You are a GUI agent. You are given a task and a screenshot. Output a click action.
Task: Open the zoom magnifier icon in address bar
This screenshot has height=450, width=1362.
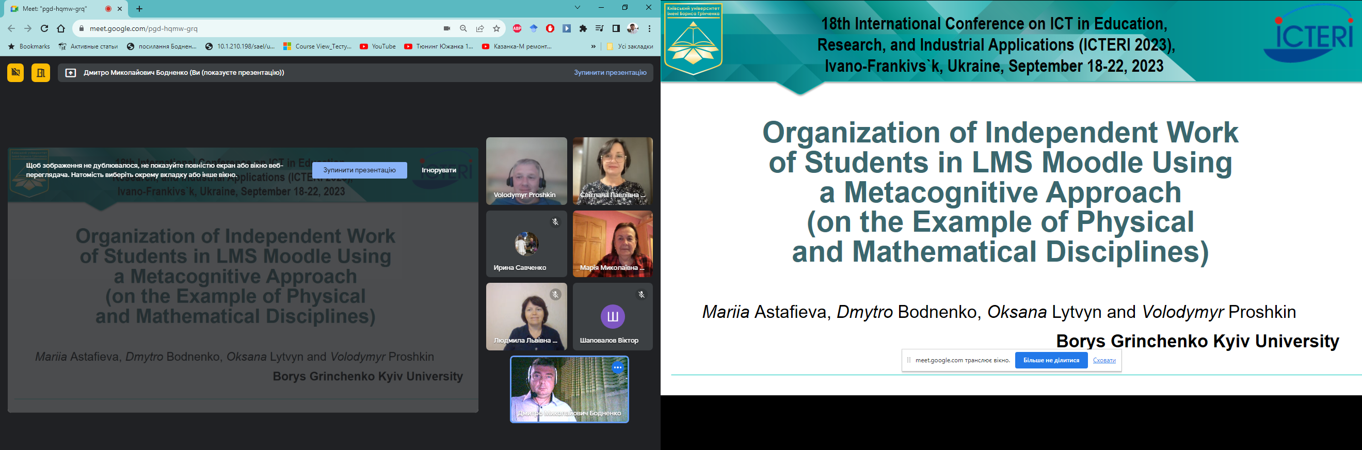(x=463, y=28)
